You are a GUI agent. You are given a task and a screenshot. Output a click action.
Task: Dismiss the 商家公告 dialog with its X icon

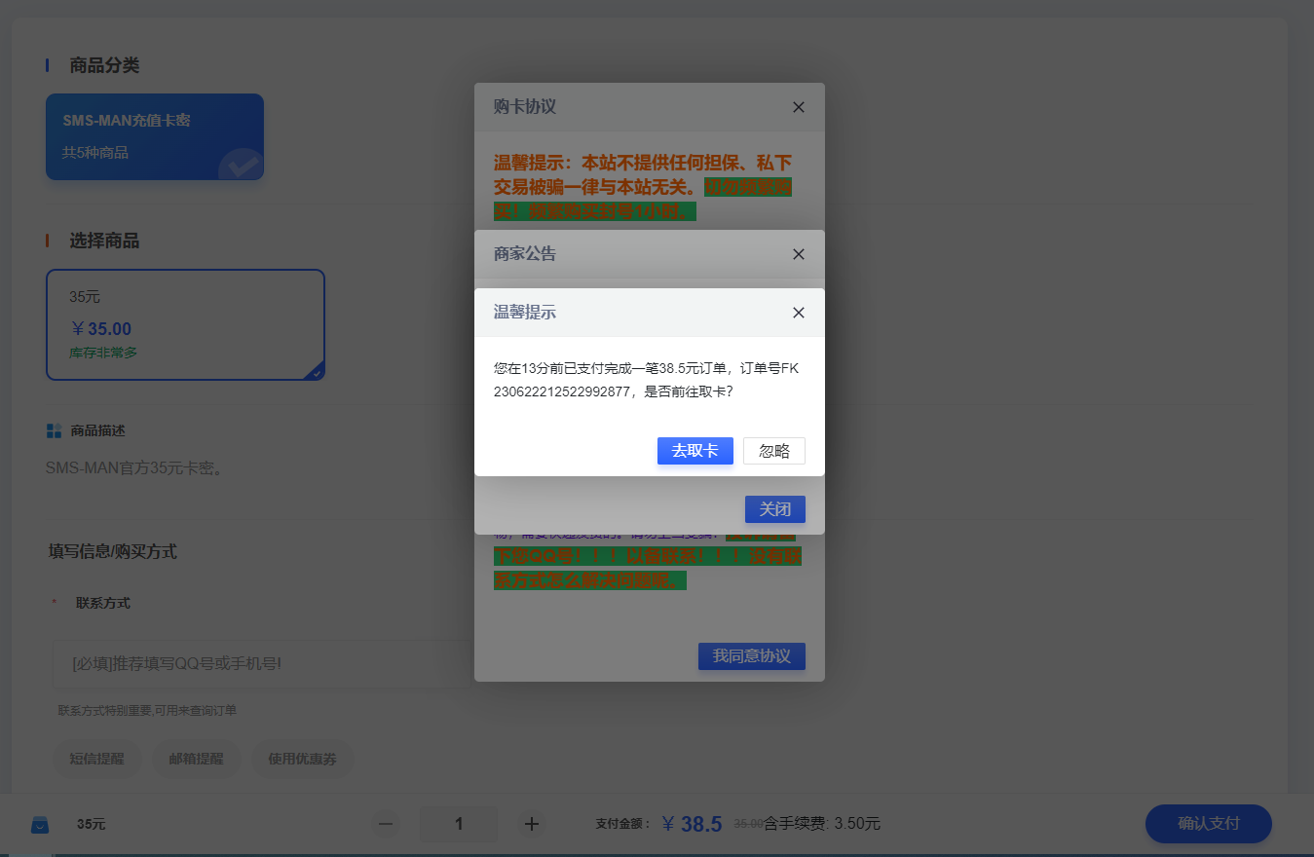[x=798, y=254]
